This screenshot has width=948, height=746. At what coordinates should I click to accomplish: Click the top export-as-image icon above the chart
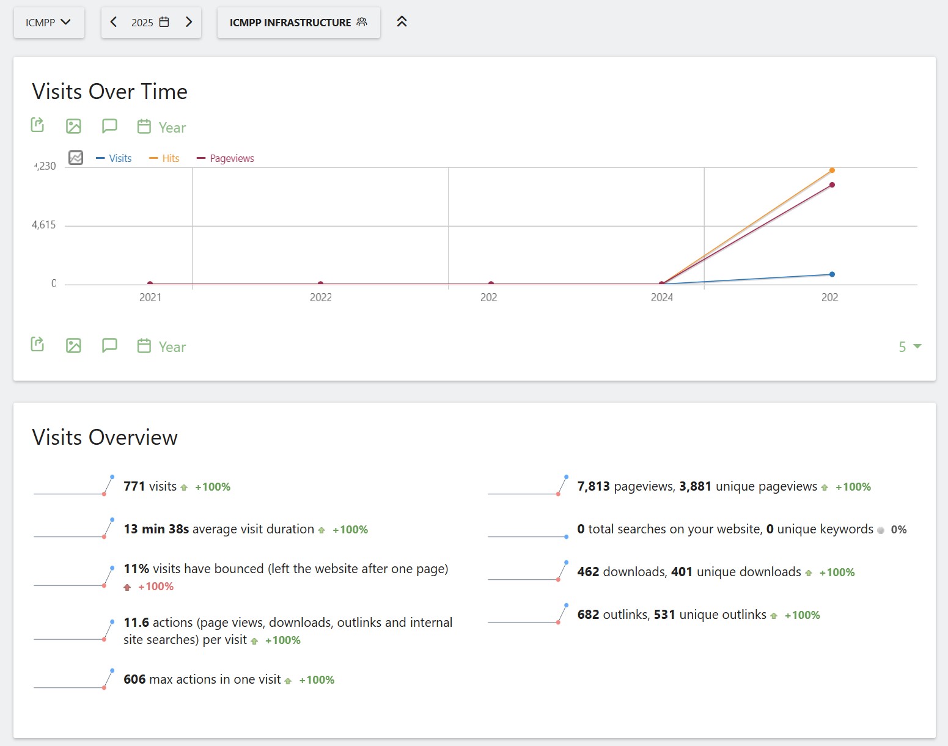[x=73, y=126]
